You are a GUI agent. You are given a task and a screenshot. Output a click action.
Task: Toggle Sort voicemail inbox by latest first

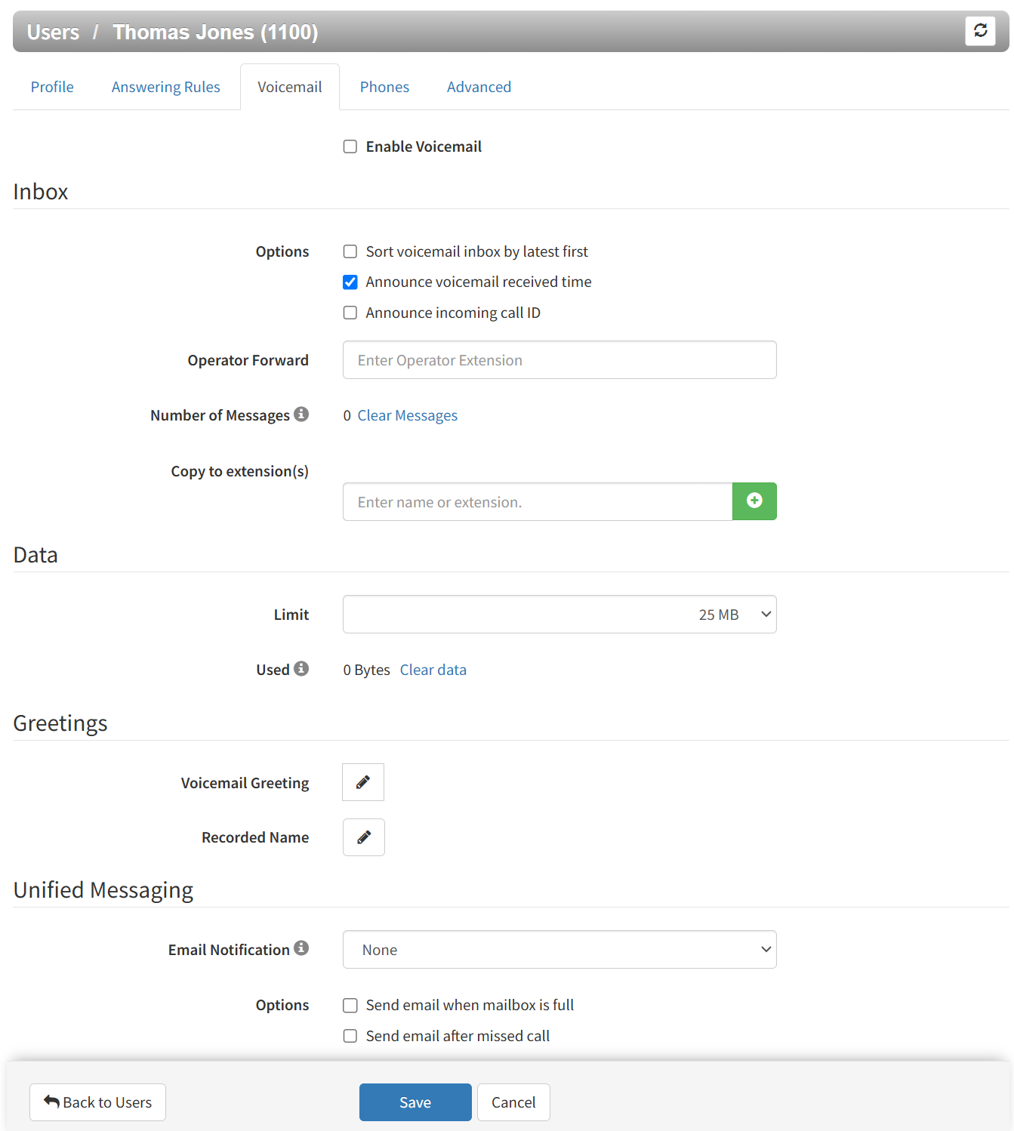click(x=350, y=251)
